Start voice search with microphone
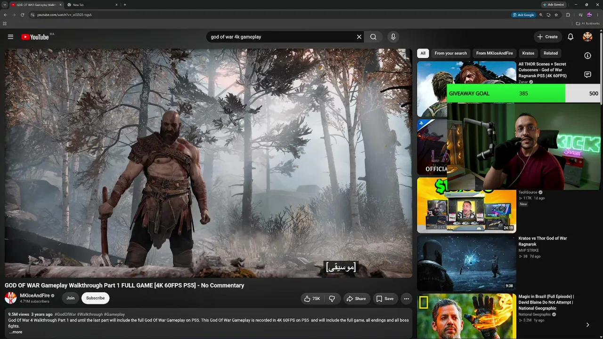This screenshot has width=603, height=339. 393,37
